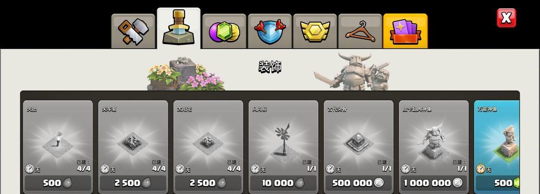Click the 500 000 price on skull
Screen dimensions: 540x194
click(x=359, y=183)
